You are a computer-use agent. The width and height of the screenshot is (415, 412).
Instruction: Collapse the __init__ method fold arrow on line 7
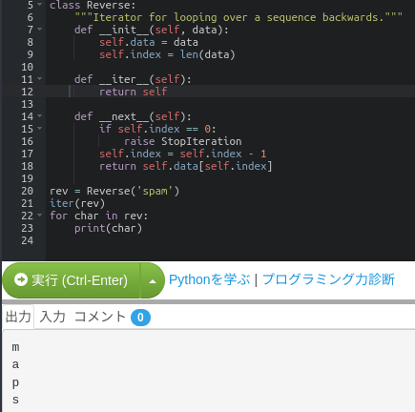40,30
